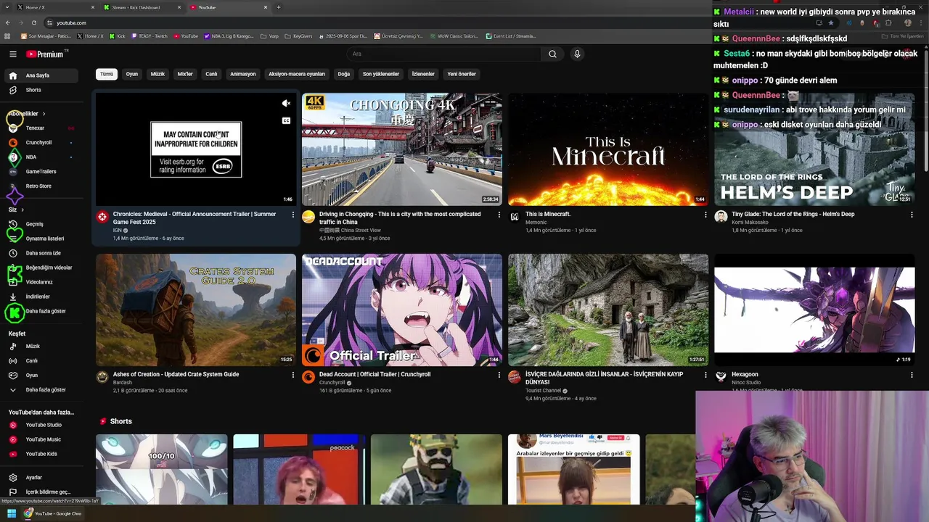
Task: Select the Müzik filter chip
Action: point(157,74)
